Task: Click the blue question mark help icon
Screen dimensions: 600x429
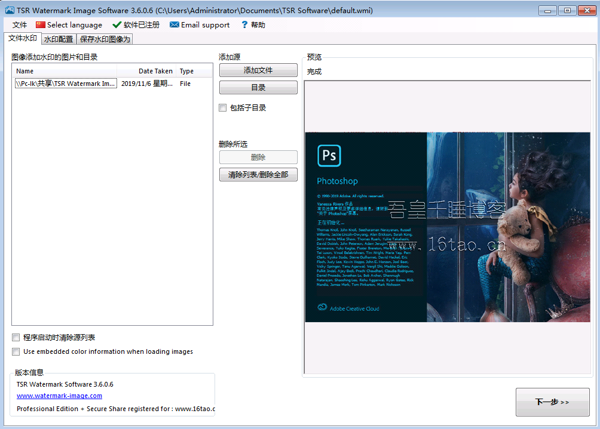Action: point(244,25)
